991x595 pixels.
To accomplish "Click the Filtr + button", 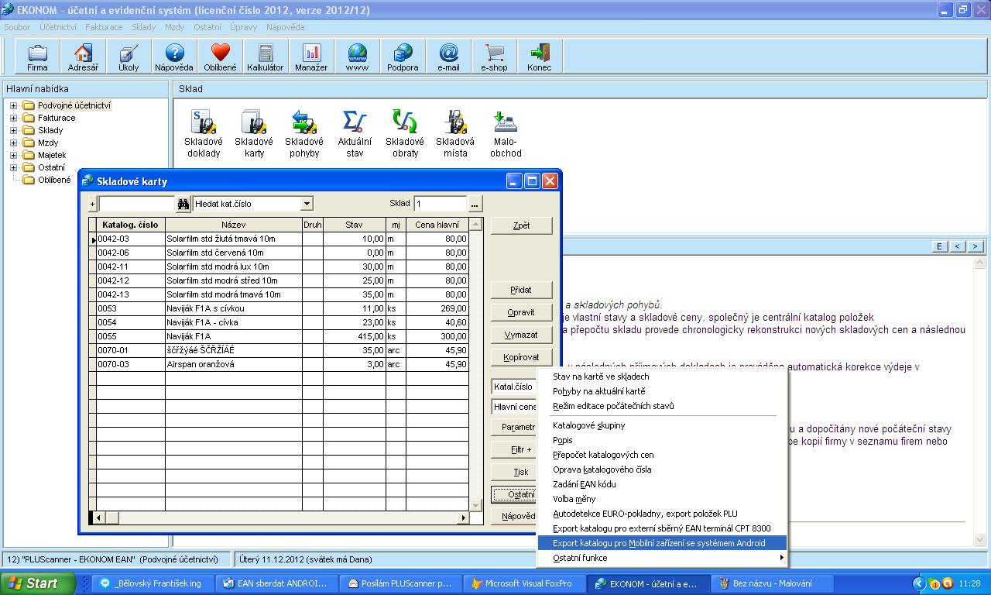I will (x=514, y=449).
